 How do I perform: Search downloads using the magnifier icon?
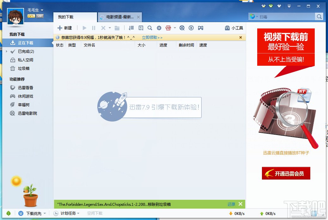pyautogui.click(x=150, y=28)
